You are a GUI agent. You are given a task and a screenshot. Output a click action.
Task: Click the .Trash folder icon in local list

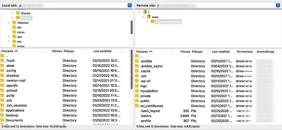[2, 61]
